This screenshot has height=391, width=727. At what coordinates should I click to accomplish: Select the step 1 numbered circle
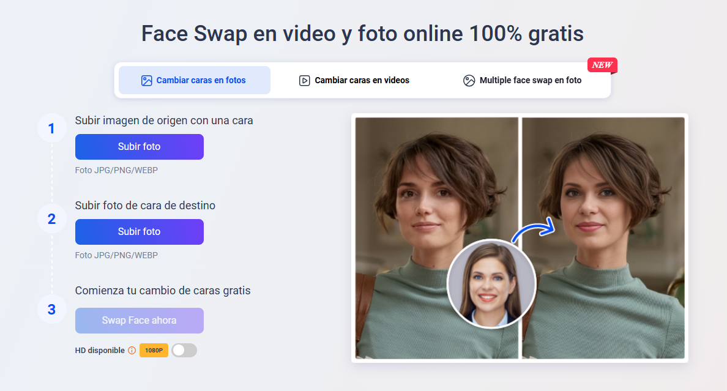coord(52,128)
